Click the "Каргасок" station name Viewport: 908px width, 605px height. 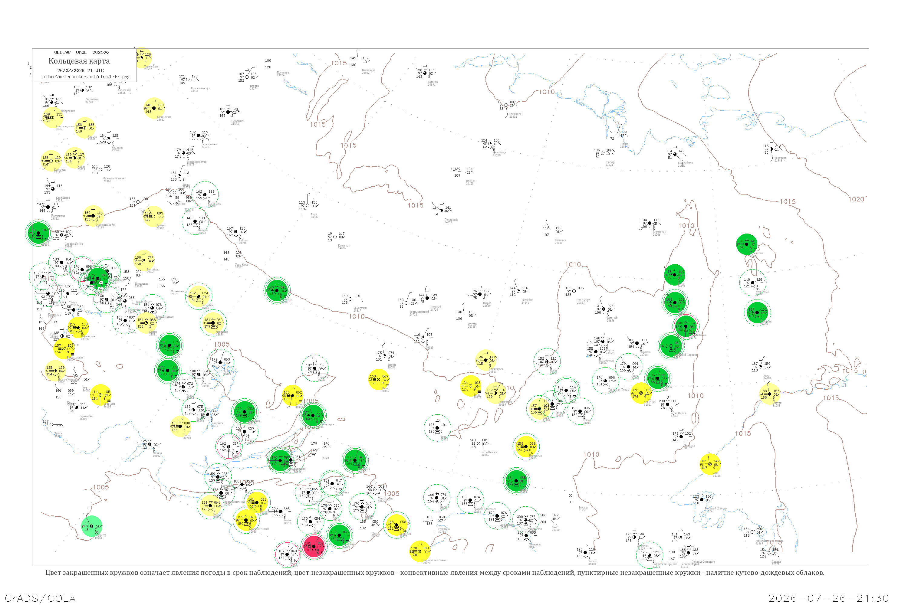[59, 170]
